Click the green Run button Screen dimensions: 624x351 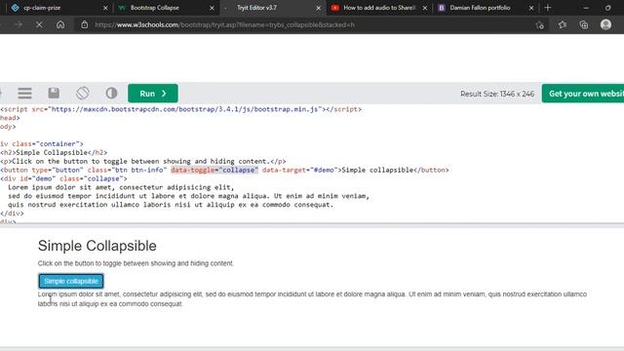click(153, 94)
